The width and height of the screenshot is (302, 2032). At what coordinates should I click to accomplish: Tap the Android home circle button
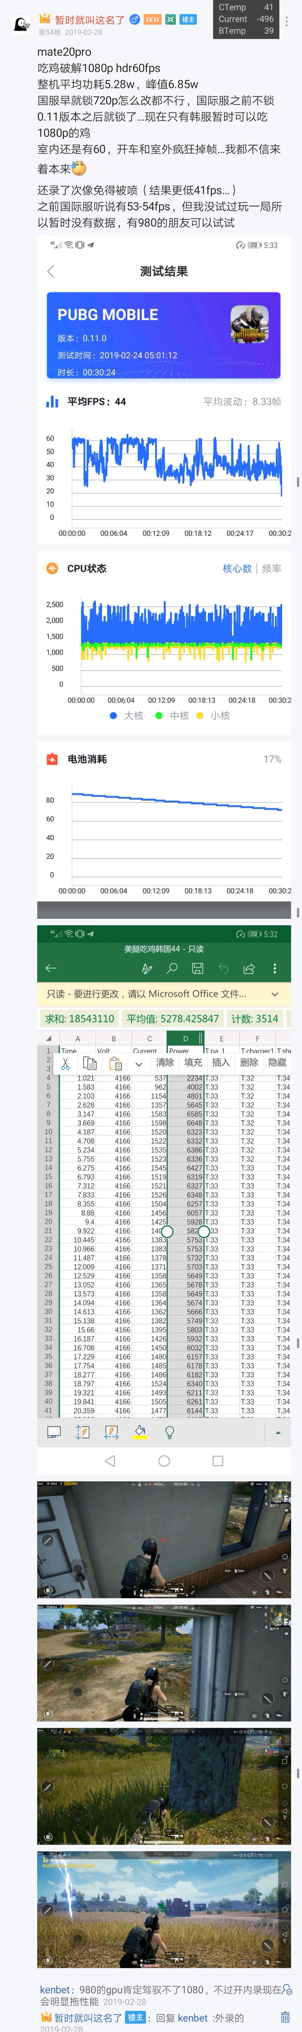pyautogui.click(x=164, y=1461)
